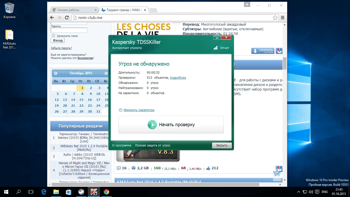Start the scan with Начать проверку button
Screen dimensions: 350x197
(x=171, y=125)
